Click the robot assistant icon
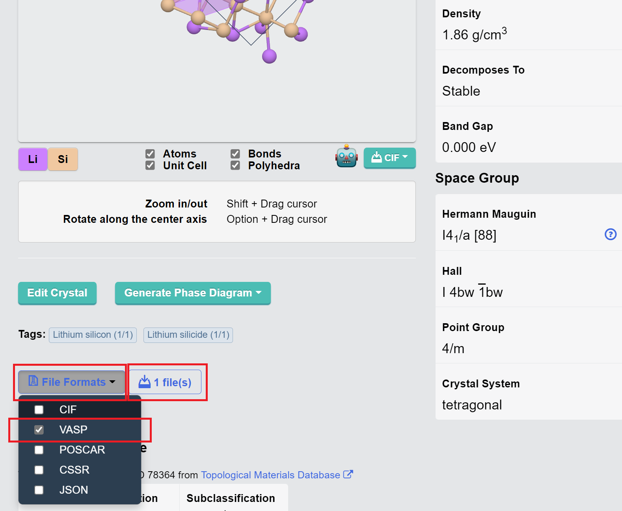Viewport: 622px width, 511px height. click(x=346, y=156)
